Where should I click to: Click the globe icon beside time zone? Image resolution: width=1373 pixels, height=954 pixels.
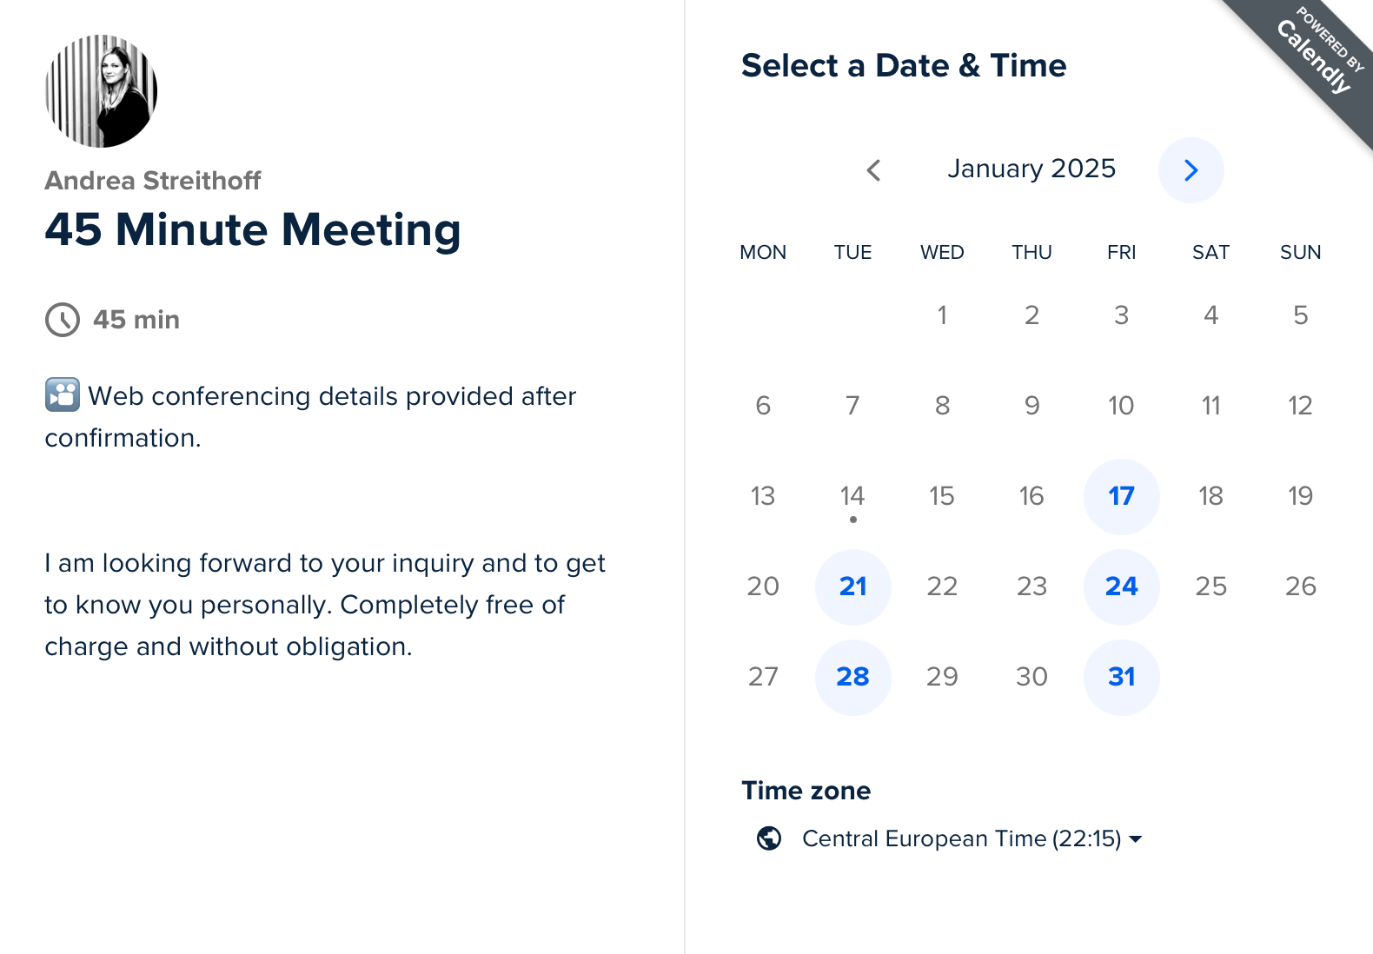point(769,838)
